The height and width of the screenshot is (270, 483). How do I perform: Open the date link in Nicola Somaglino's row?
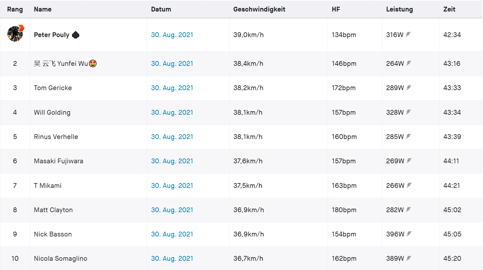(172, 258)
